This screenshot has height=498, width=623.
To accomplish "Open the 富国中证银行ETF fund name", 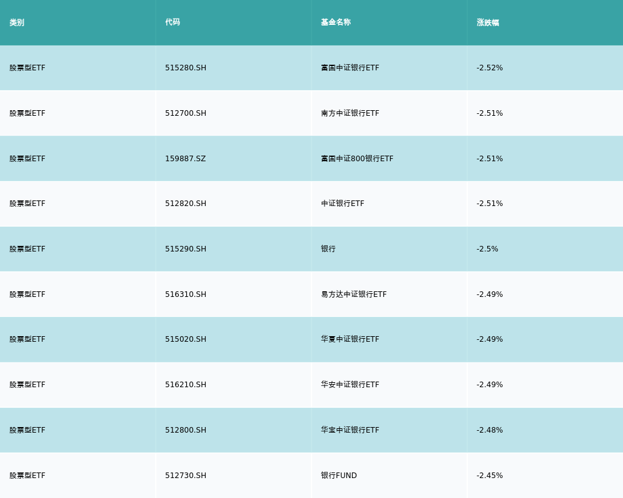I will click(350, 68).
